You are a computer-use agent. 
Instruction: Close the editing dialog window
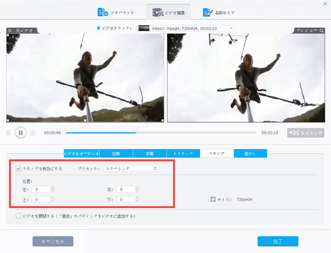(325, 4)
